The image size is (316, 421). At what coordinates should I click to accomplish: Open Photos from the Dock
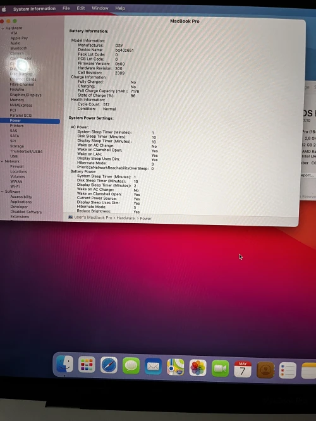pyautogui.click(x=198, y=368)
